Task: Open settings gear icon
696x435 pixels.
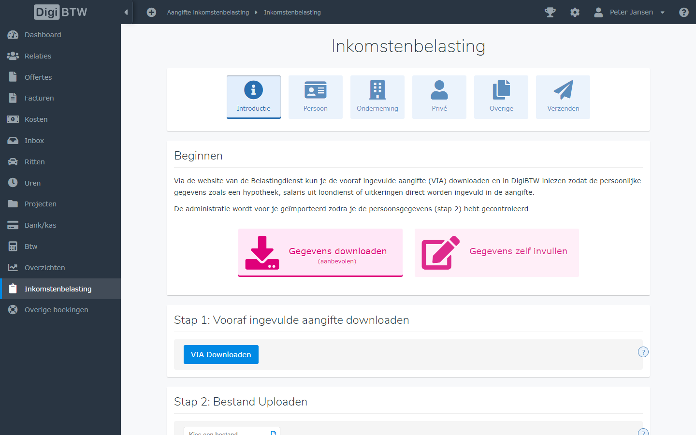Action: coord(575,13)
